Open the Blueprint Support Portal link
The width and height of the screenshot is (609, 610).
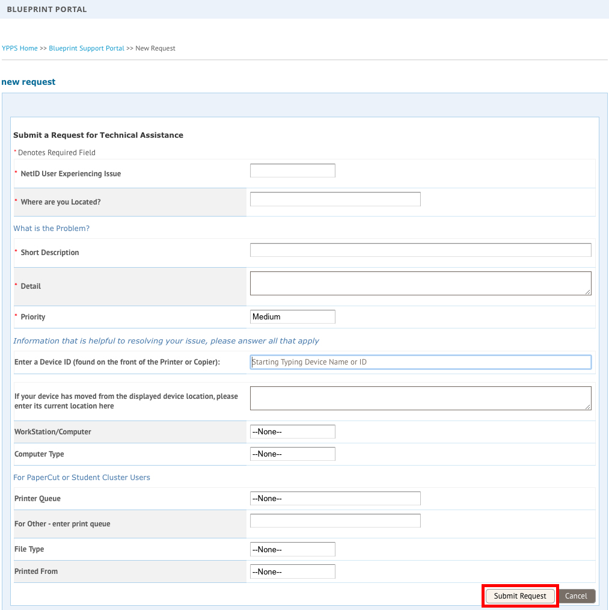[x=86, y=48]
